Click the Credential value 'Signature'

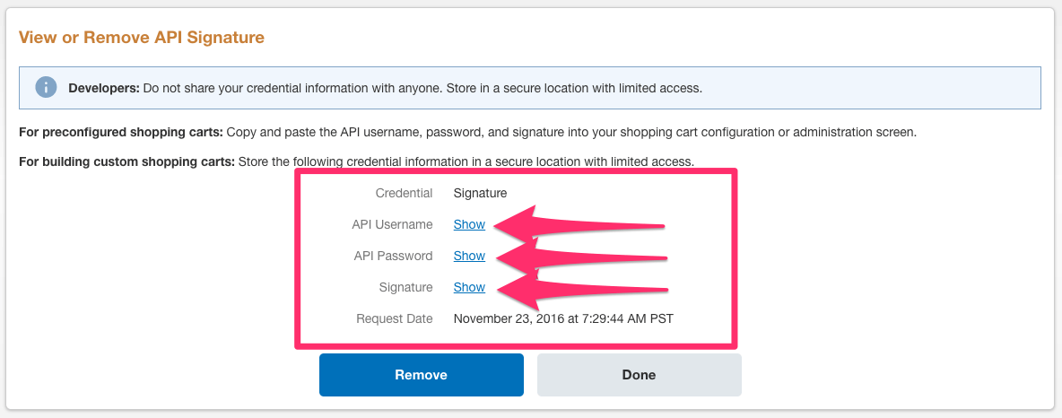pyautogui.click(x=480, y=193)
